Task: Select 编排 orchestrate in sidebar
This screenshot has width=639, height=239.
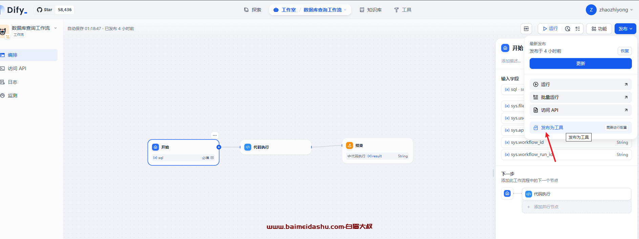Action: point(28,55)
